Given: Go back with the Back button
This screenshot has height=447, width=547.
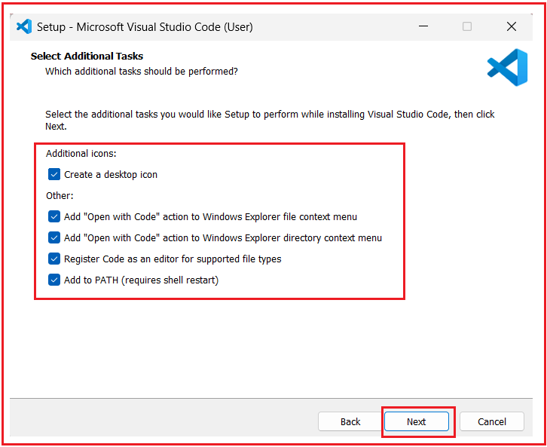Looking at the screenshot, I should click(350, 421).
